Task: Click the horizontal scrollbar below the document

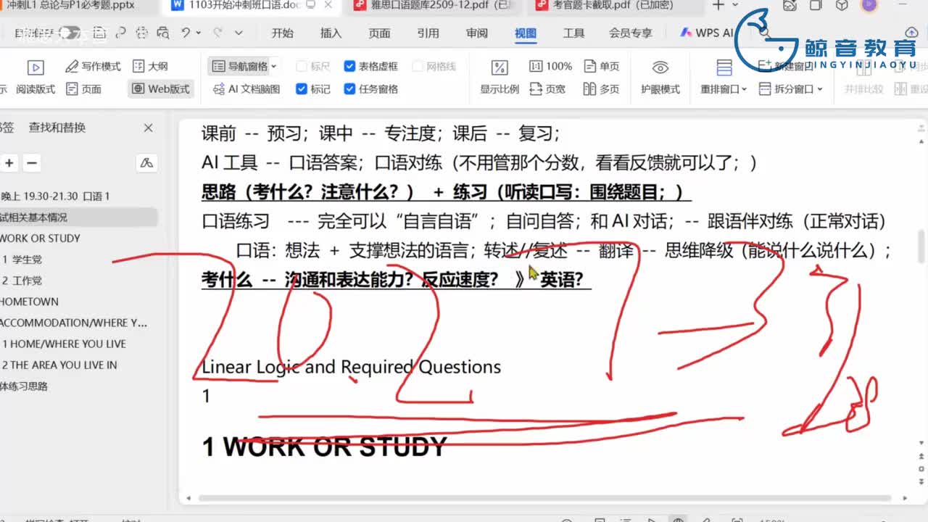Action: [x=545, y=499]
